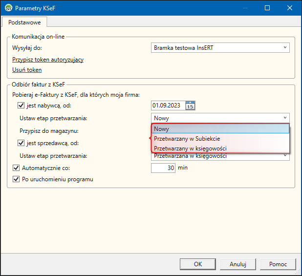Select "Nowy" from the dropdown list

click(x=220, y=128)
